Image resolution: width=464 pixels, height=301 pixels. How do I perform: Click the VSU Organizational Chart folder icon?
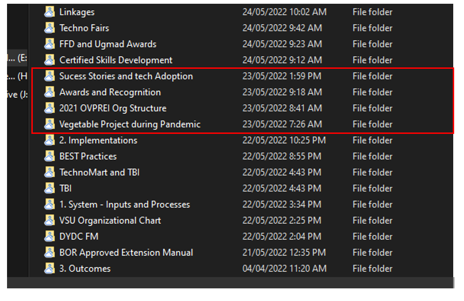(x=49, y=220)
